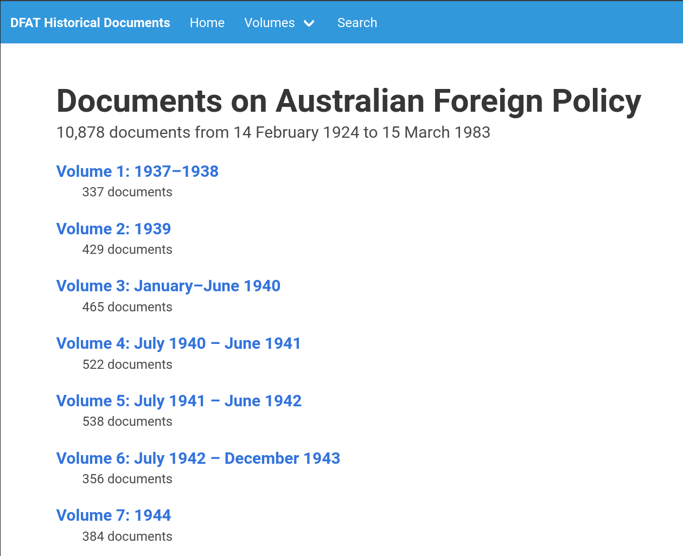Click the 'Documents on Australian Foreign Policy' heading
The image size is (683, 556).
pyautogui.click(x=349, y=101)
